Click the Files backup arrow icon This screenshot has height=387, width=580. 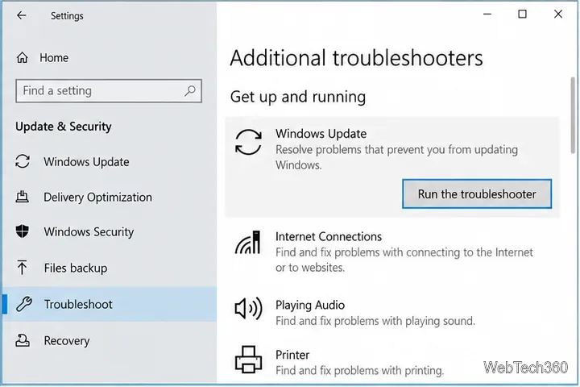(22, 267)
